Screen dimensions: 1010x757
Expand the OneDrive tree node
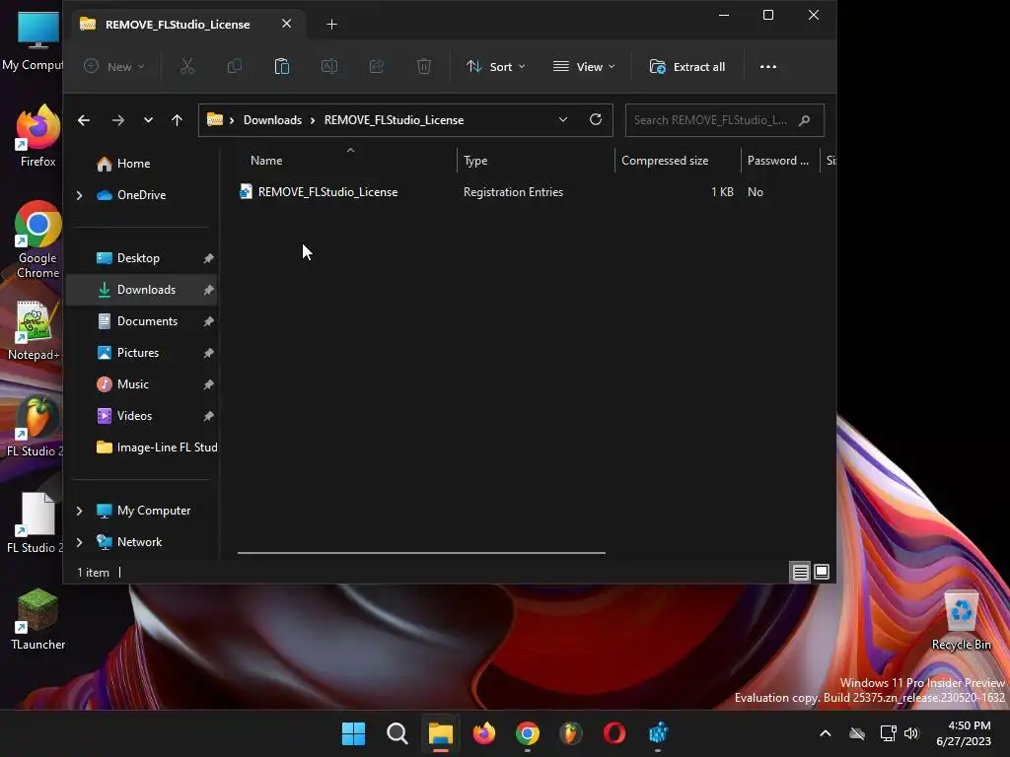pyautogui.click(x=79, y=195)
